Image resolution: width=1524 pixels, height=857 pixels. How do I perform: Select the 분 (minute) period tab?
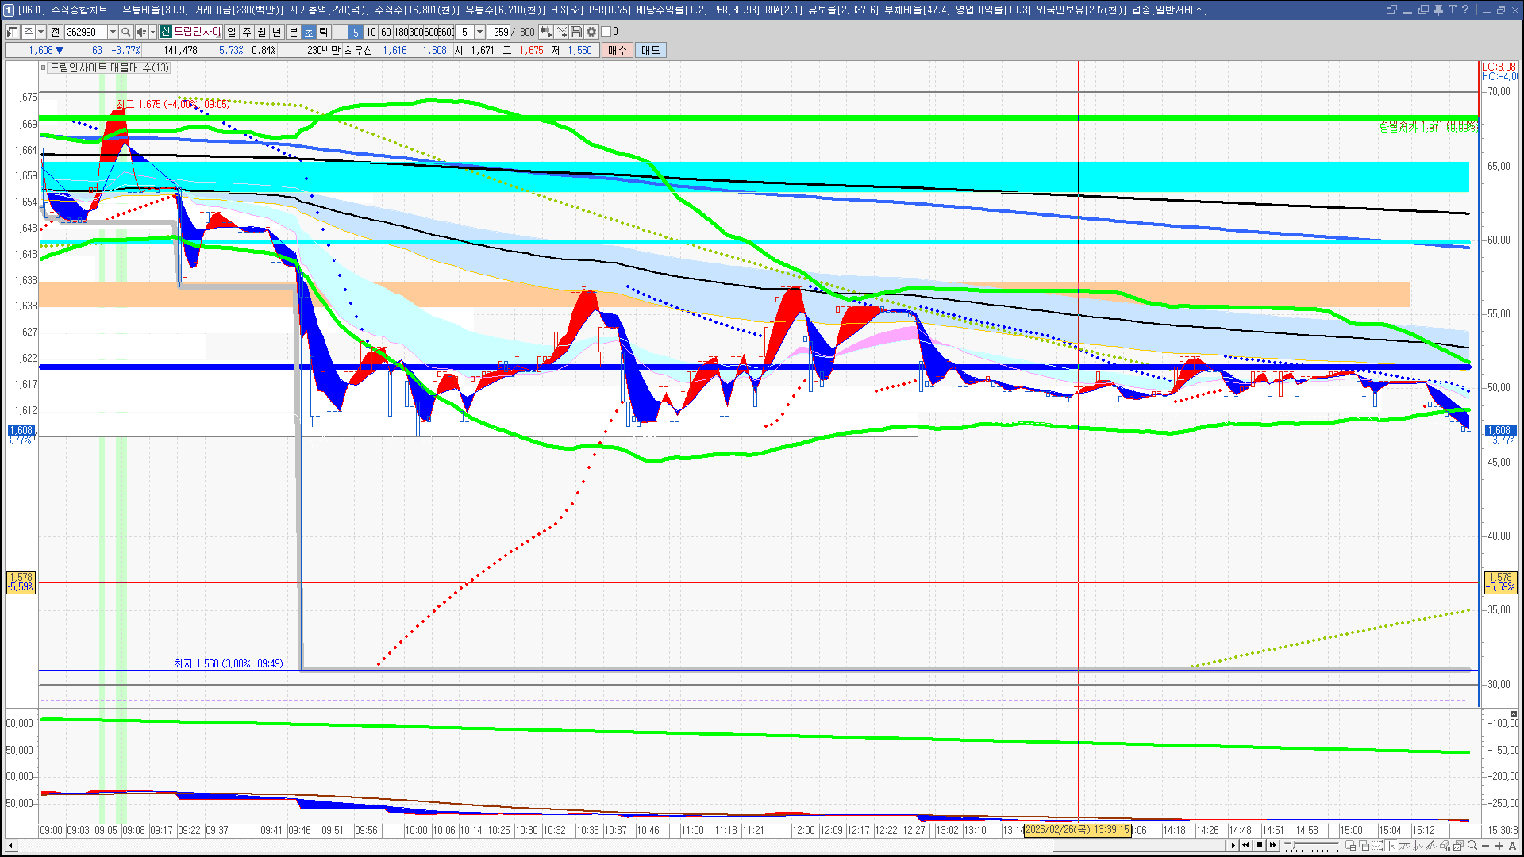point(293,32)
